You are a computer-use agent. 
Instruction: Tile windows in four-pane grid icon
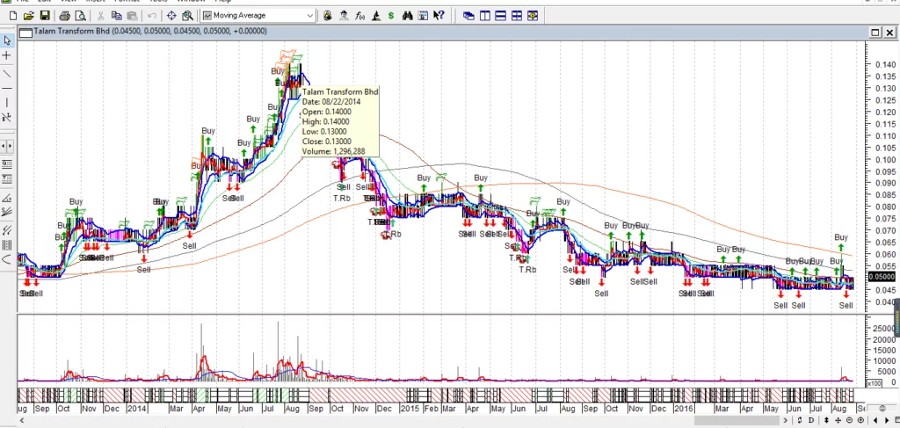(517, 16)
